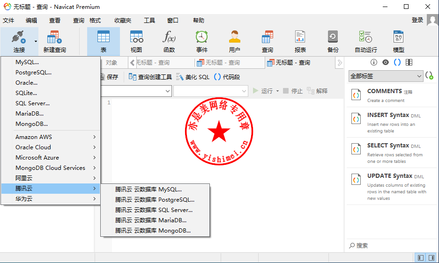Choose SQLite... from connection menu

coord(51,93)
